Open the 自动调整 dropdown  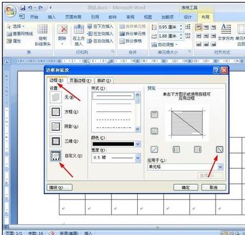click(165, 45)
